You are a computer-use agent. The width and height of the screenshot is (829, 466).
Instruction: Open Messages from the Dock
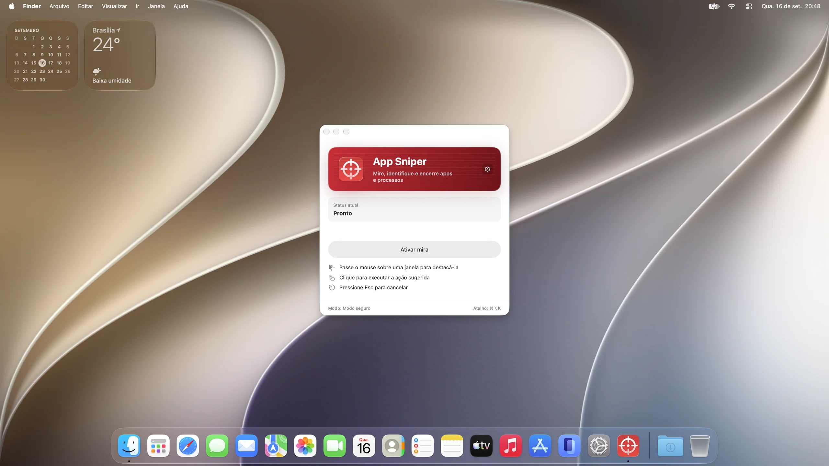(x=217, y=446)
